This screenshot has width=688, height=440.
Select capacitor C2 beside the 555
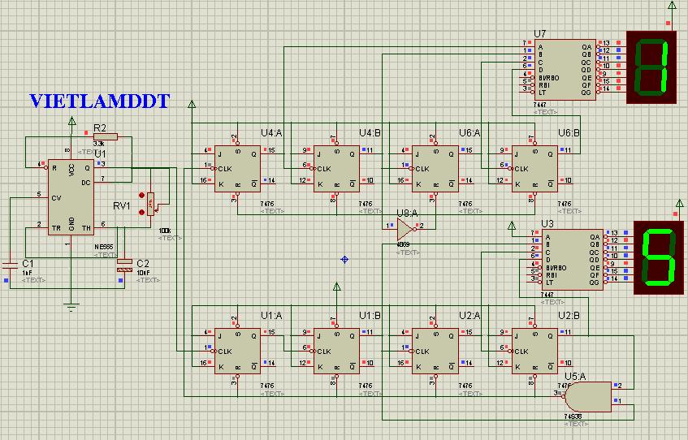coord(124,265)
